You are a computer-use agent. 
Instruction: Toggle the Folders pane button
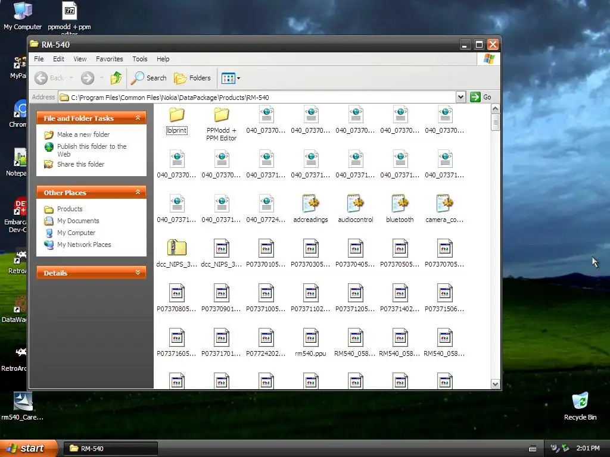pyautogui.click(x=192, y=78)
